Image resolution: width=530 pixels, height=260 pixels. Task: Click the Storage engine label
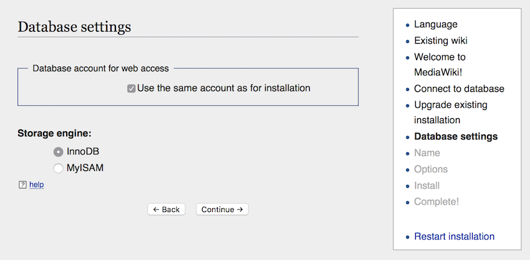coord(54,133)
